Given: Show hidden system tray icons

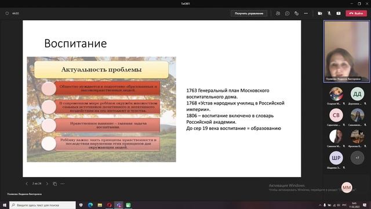Looking at the screenshot, I should (320, 205).
